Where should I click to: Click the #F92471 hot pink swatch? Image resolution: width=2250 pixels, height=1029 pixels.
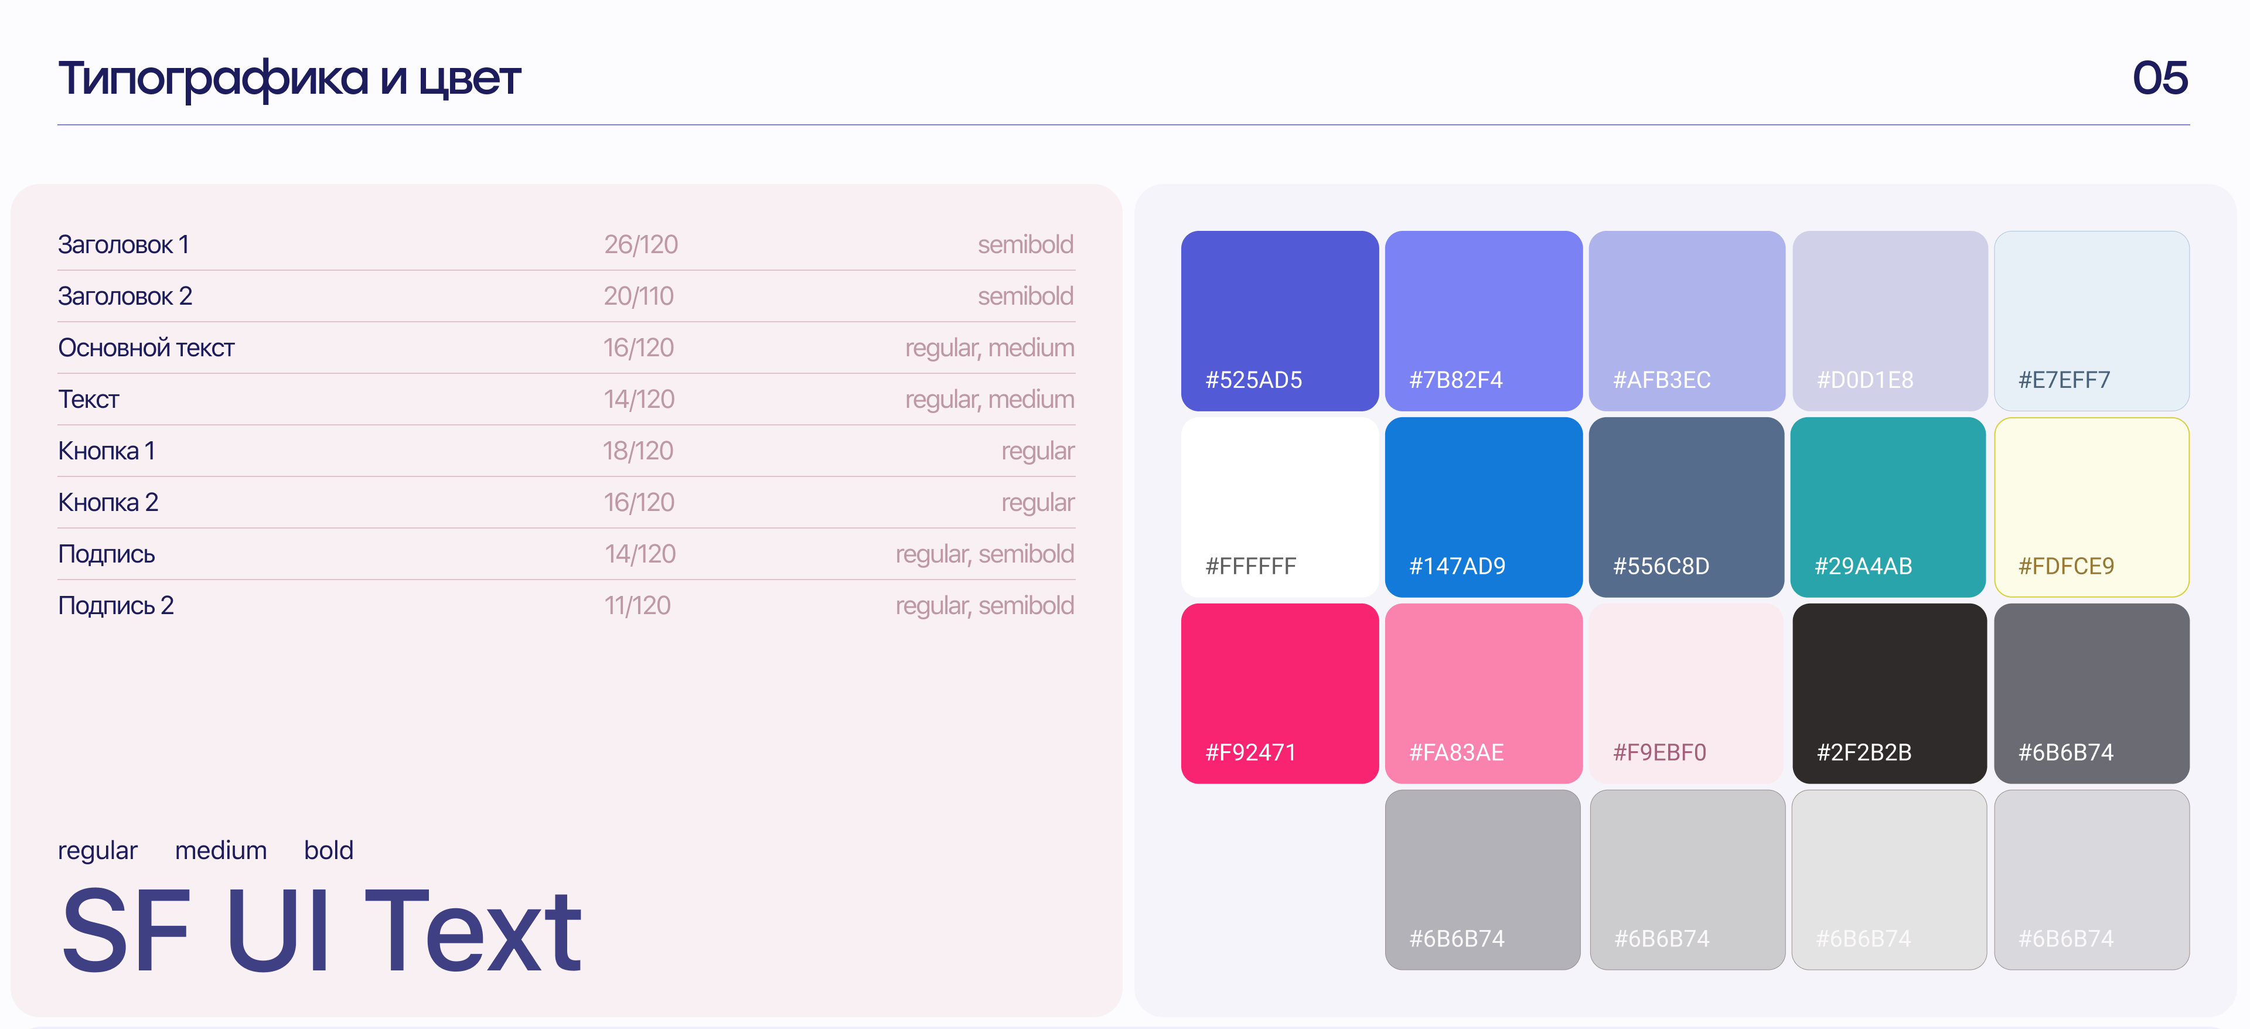[x=1279, y=693]
